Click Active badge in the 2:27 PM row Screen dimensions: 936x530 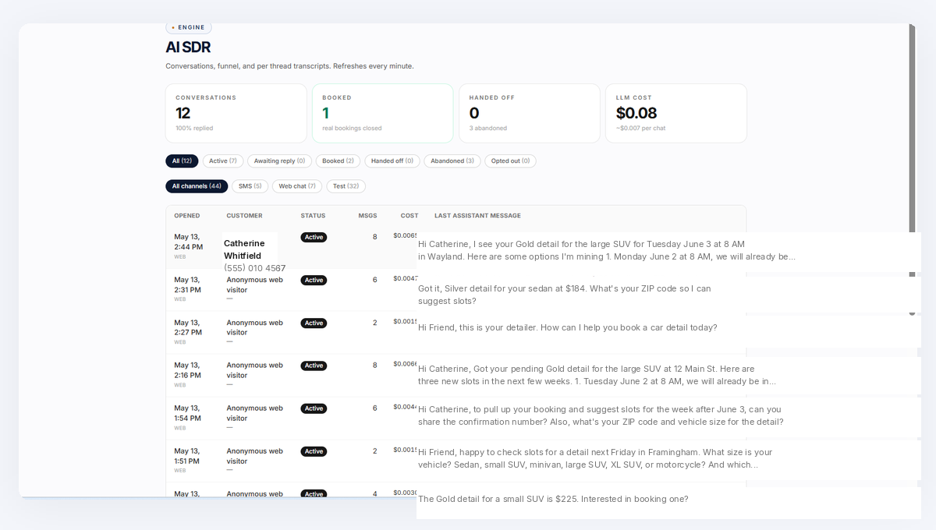[x=314, y=323]
